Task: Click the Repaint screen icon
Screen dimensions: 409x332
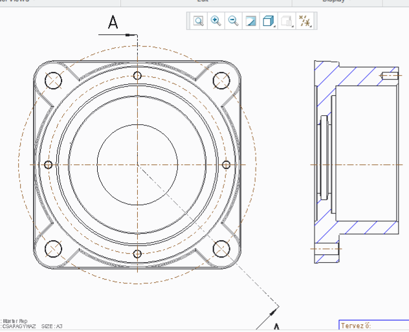Action: click(x=251, y=21)
